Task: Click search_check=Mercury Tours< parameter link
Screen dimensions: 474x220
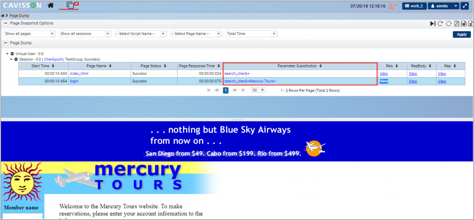Action: [x=250, y=81]
